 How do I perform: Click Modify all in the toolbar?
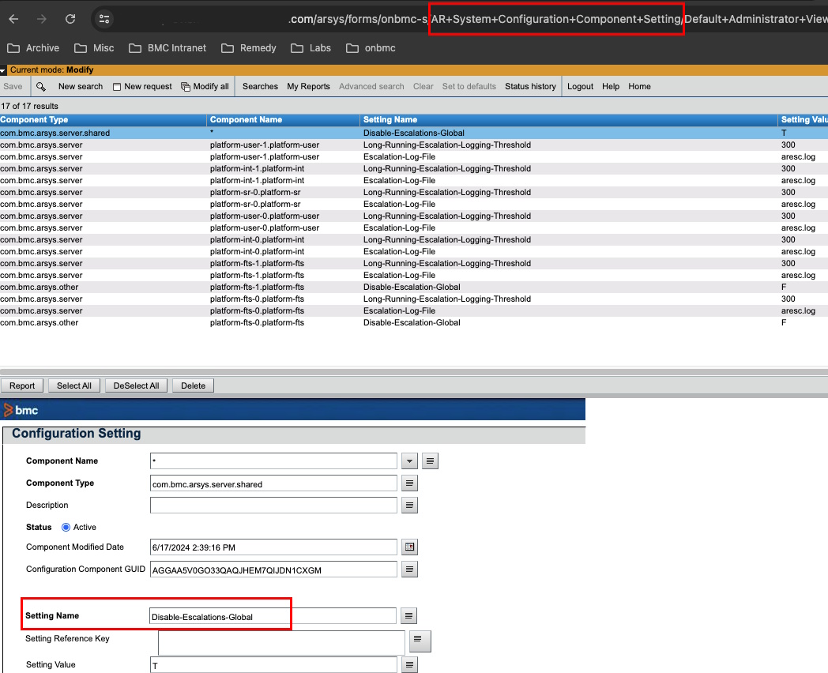pos(205,87)
